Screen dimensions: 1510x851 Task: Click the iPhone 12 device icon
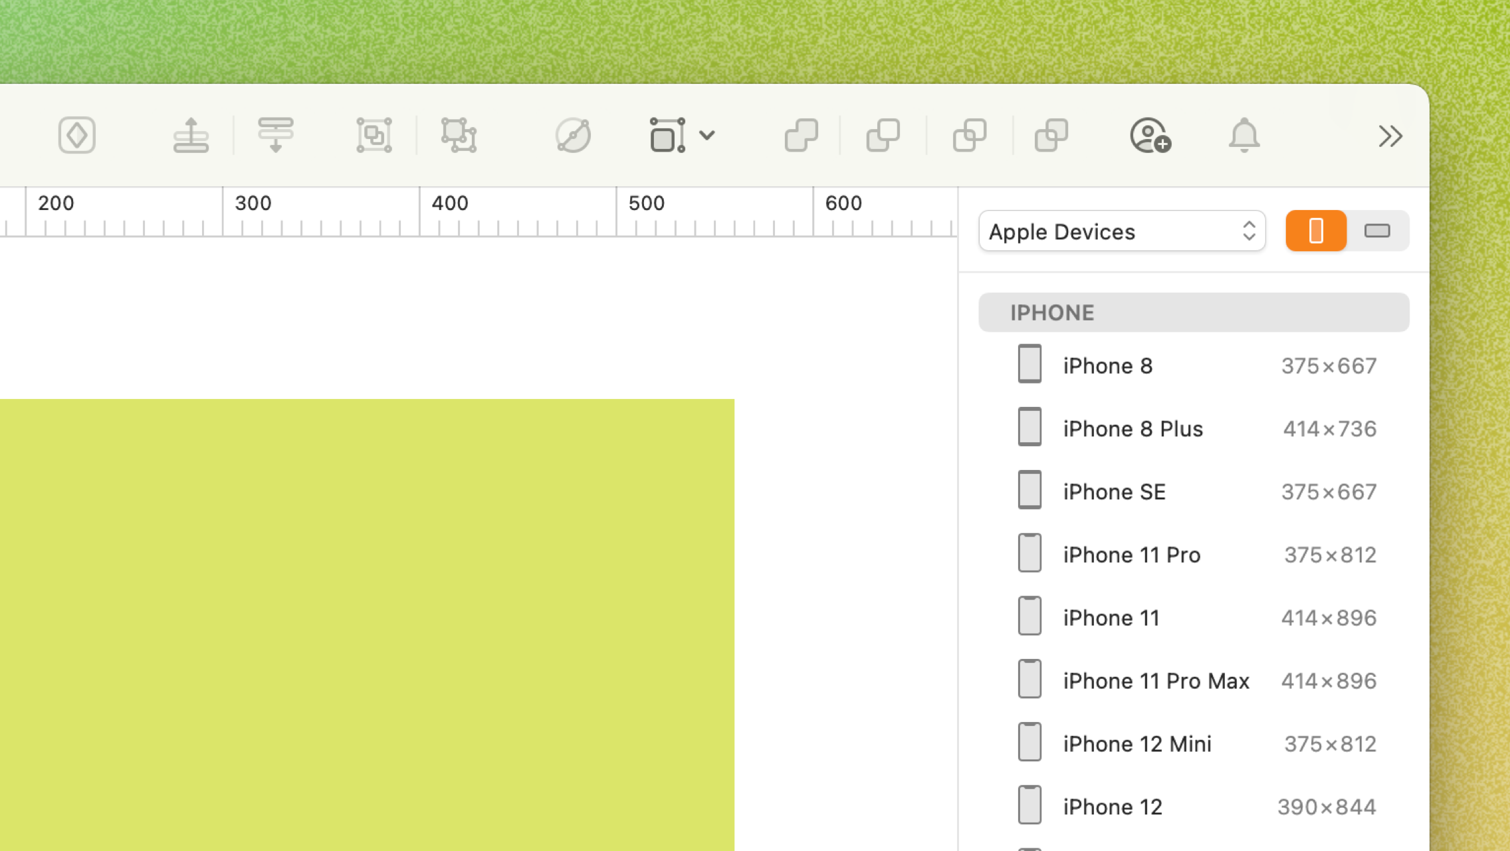(1029, 804)
